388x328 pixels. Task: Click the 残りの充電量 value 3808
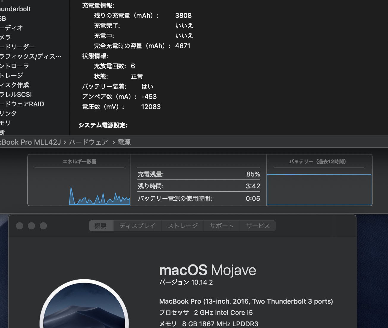coord(183,15)
